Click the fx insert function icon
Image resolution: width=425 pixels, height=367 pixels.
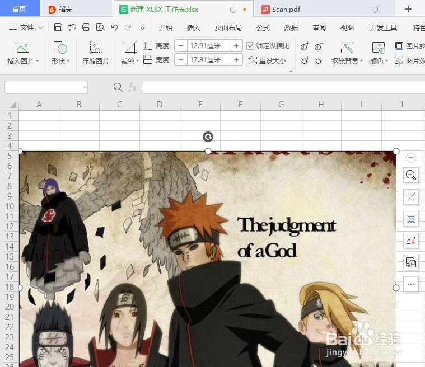coord(132,87)
